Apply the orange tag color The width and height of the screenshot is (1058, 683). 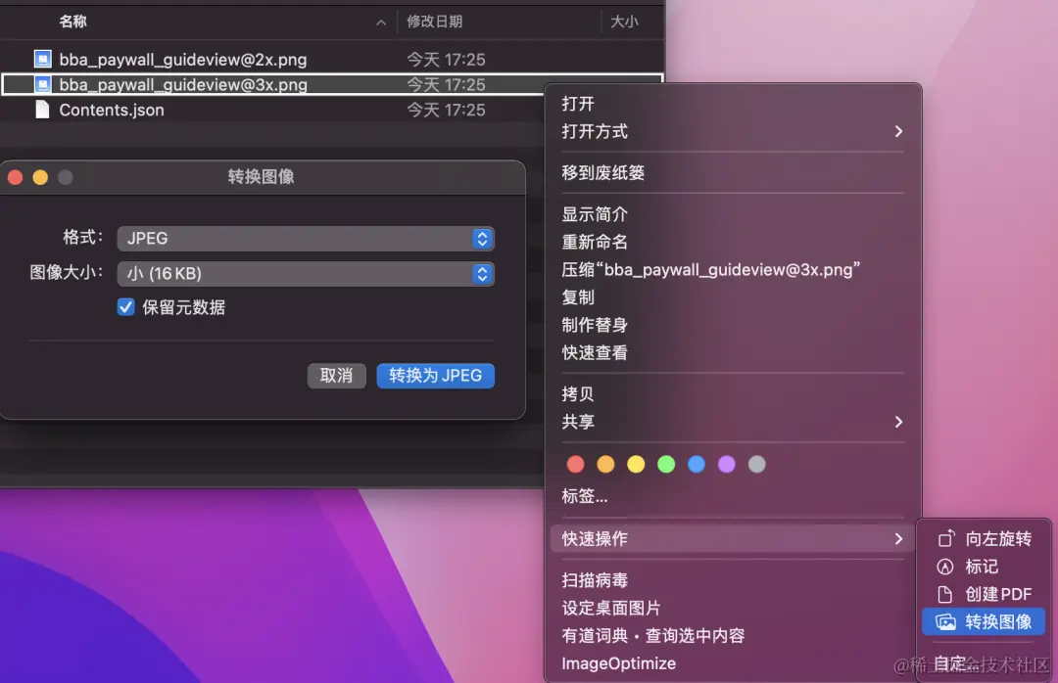606,464
